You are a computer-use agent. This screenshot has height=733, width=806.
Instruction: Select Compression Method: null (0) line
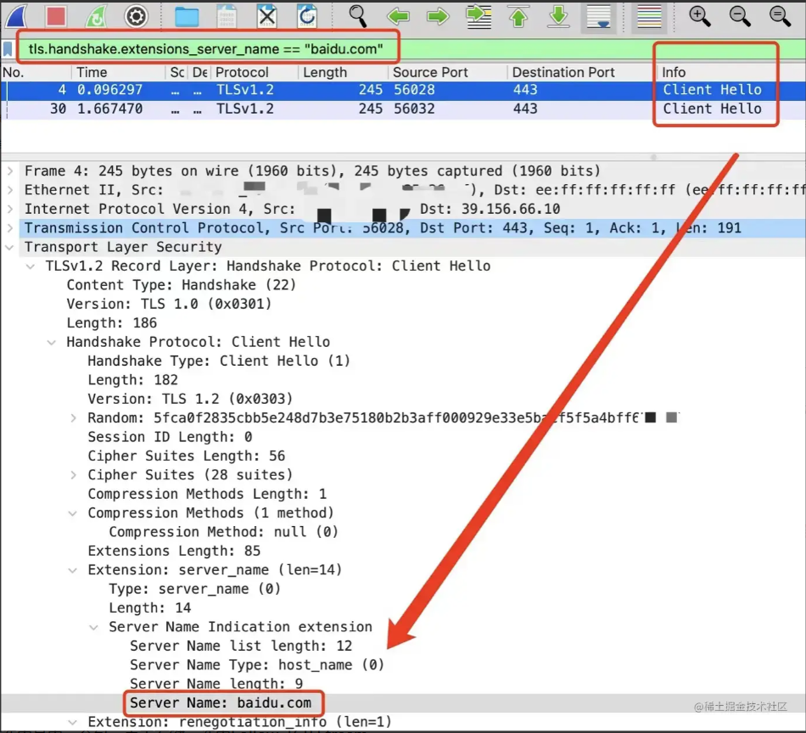click(x=224, y=532)
